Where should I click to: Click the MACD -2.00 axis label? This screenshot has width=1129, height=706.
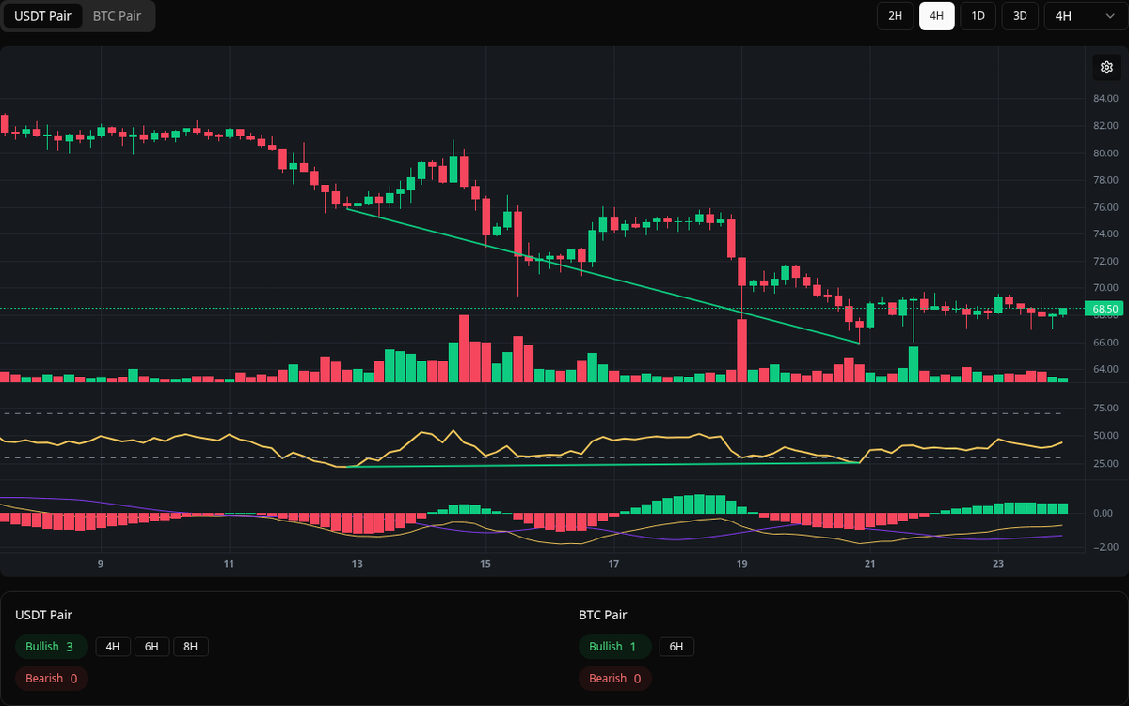[1105, 547]
